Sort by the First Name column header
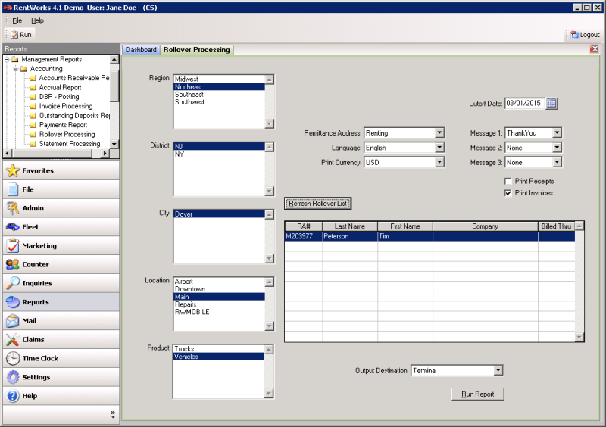 (x=405, y=226)
